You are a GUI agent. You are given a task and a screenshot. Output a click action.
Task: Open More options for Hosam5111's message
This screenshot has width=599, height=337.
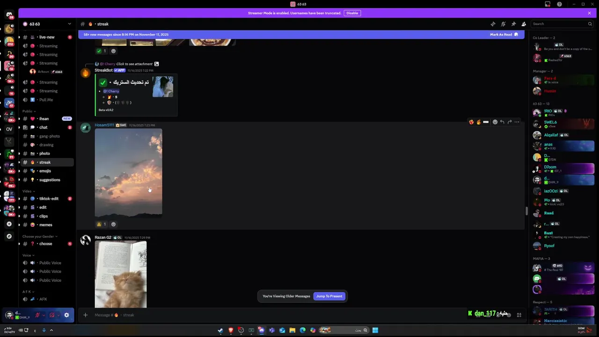coord(517,122)
